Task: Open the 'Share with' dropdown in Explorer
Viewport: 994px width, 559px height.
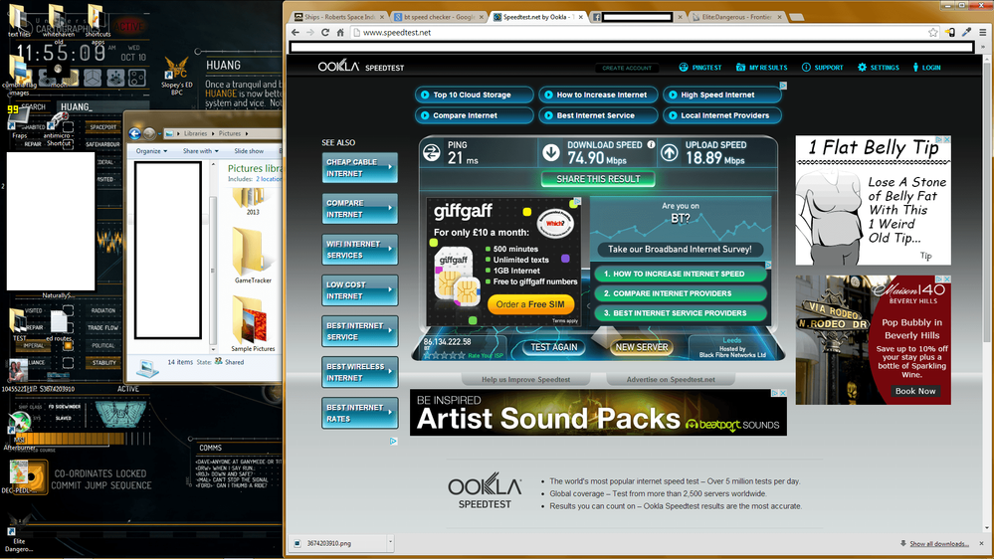Action: point(200,151)
